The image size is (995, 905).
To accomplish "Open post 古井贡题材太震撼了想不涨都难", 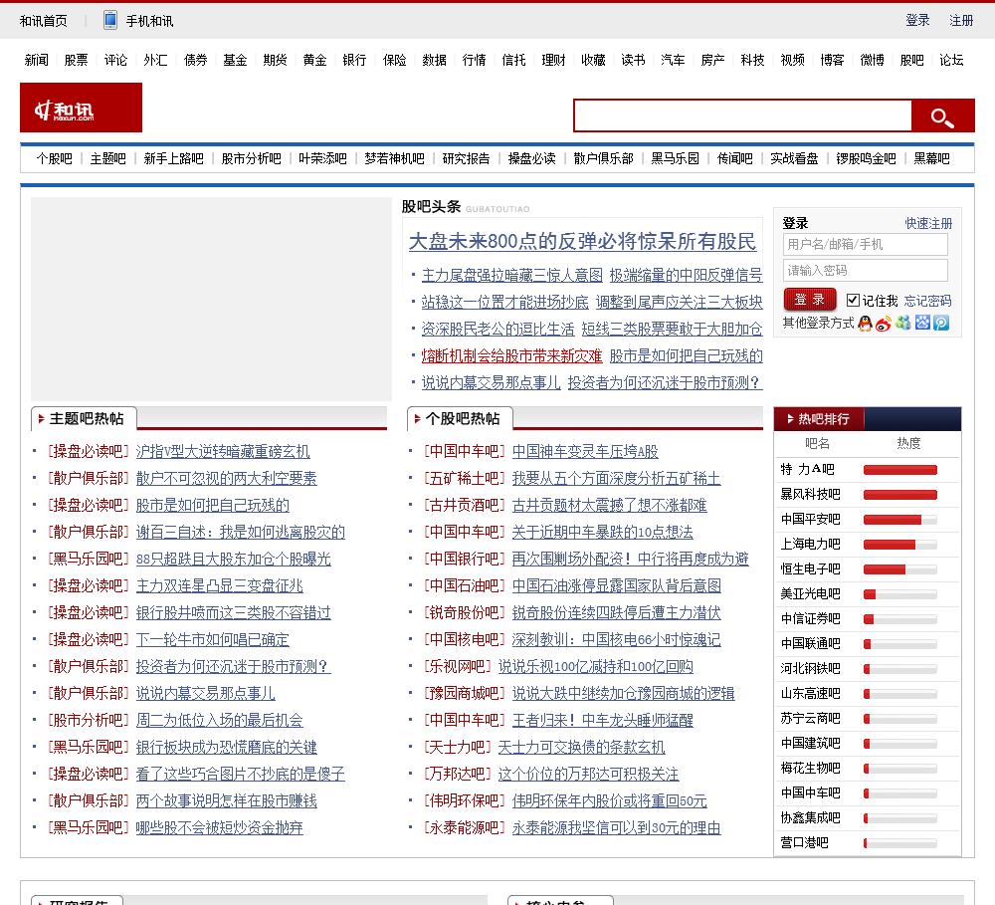I will tap(609, 505).
